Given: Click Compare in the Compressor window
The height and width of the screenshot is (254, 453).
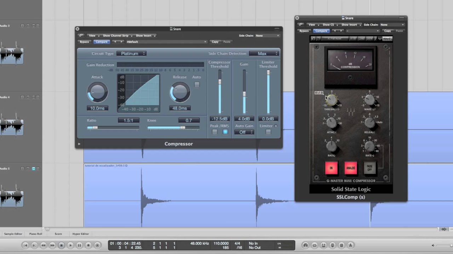Looking at the screenshot, I should click(x=102, y=42).
